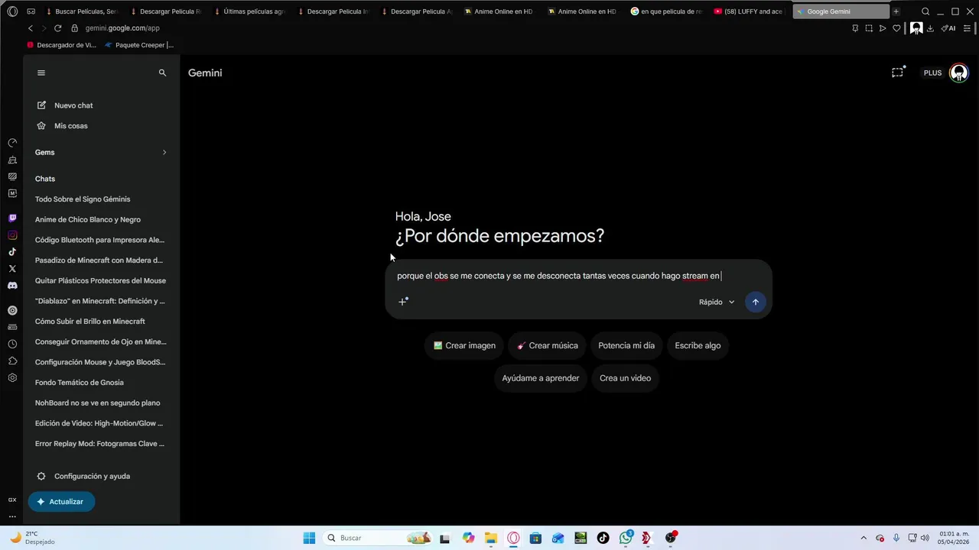Viewport: 979px width, 550px height.
Task: Open history clock icon in Opera sidebar
Action: pos(12,344)
